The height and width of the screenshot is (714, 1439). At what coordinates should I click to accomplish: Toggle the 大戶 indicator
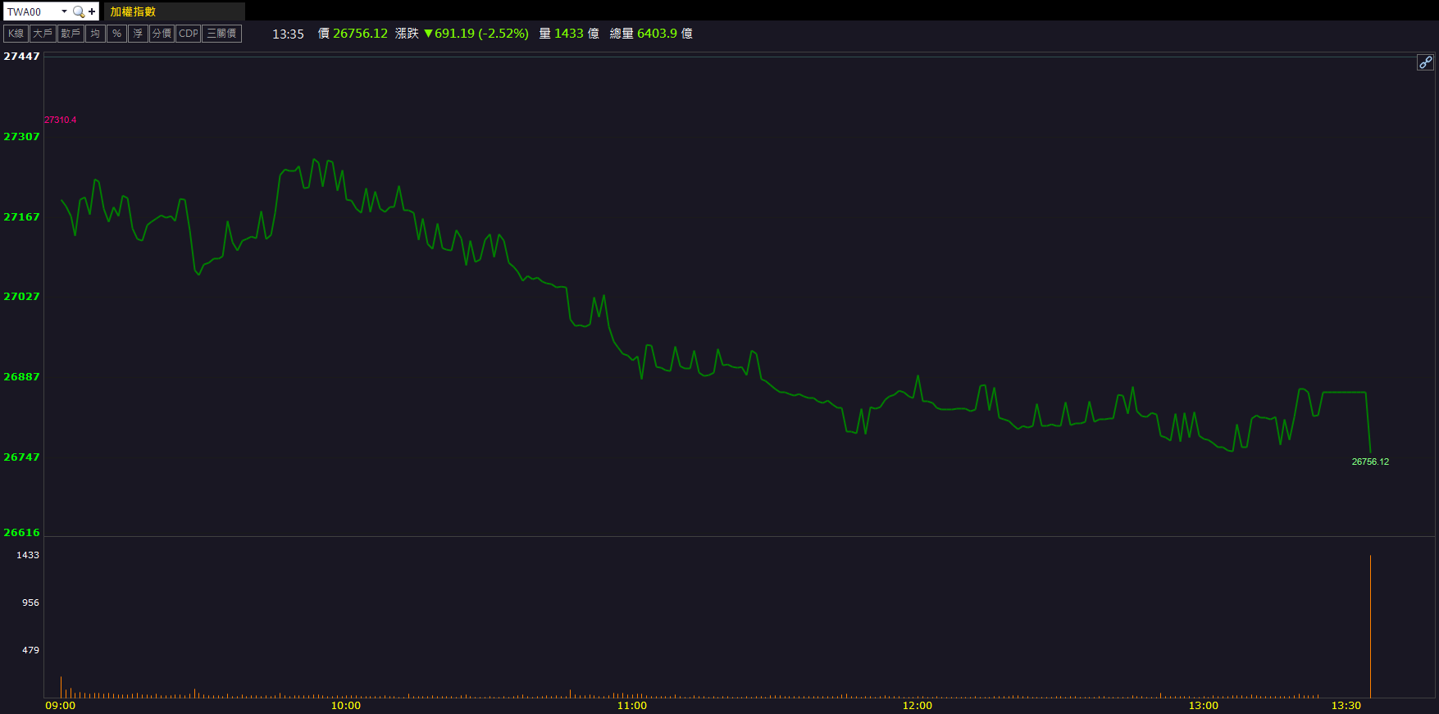point(43,34)
